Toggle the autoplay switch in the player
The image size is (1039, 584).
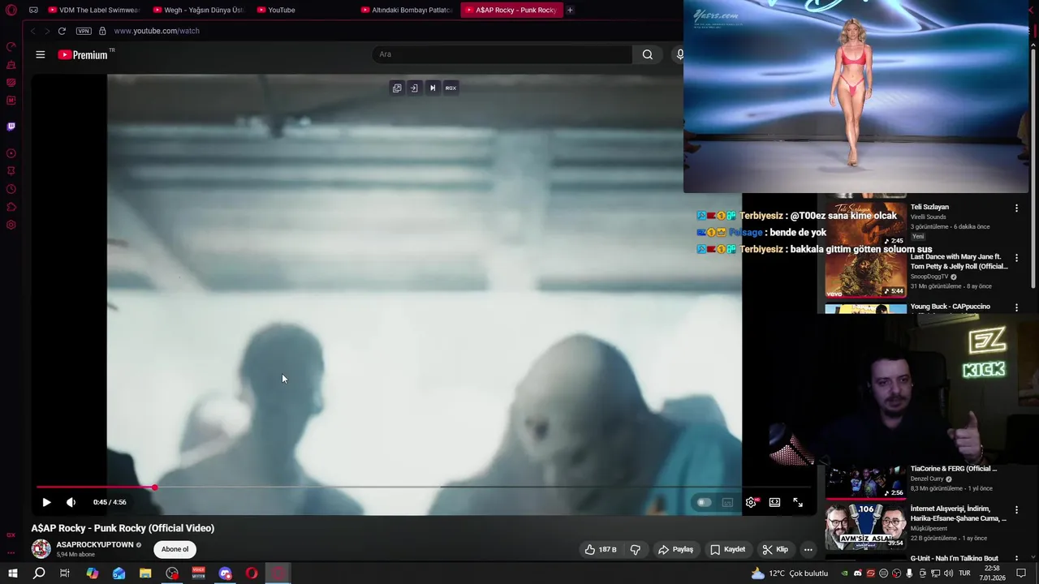point(704,502)
